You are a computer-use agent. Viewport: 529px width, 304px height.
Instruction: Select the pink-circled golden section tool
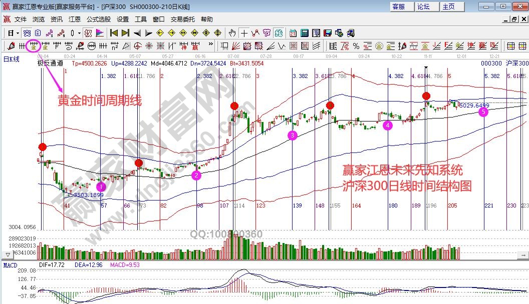pos(34,46)
